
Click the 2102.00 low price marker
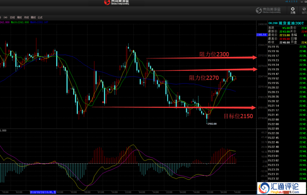(212, 124)
